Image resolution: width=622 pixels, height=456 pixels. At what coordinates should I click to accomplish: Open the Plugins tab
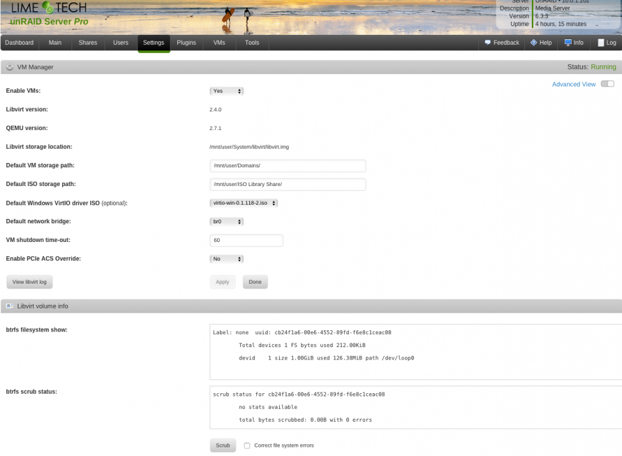[x=187, y=42]
